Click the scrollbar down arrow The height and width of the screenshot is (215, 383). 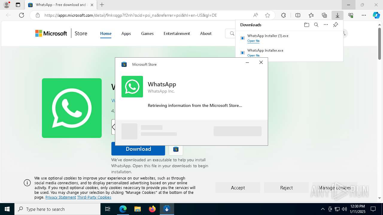click(x=380, y=198)
